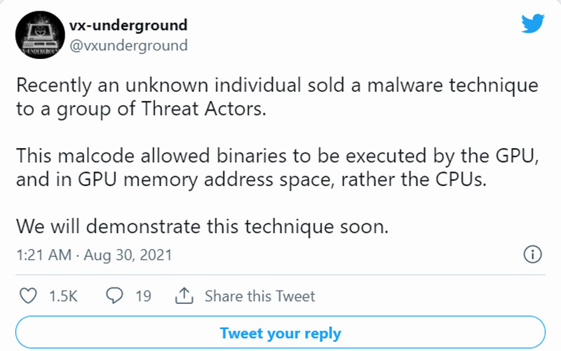Open the vx-underground profile avatar
The width and height of the screenshot is (561, 351).
click(x=40, y=36)
